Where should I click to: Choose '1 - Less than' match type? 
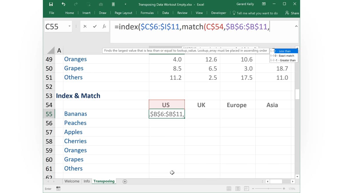coord(284,51)
